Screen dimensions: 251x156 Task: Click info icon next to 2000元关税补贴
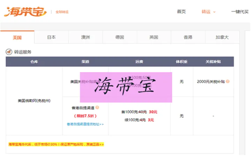coord(228,81)
